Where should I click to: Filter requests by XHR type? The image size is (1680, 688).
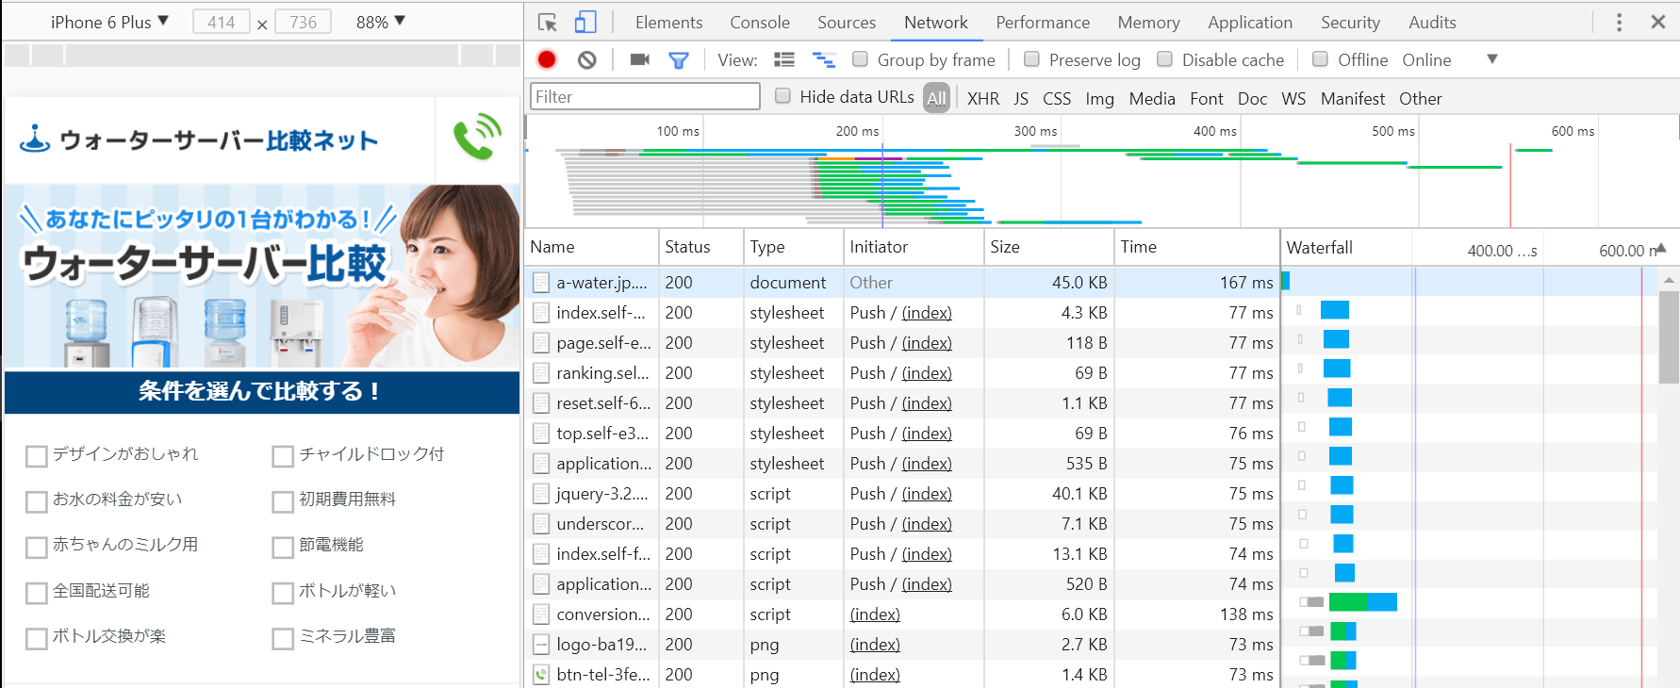pyautogui.click(x=982, y=98)
